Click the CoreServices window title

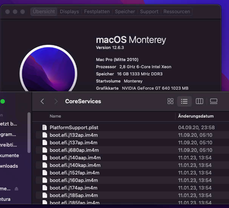click(x=83, y=101)
